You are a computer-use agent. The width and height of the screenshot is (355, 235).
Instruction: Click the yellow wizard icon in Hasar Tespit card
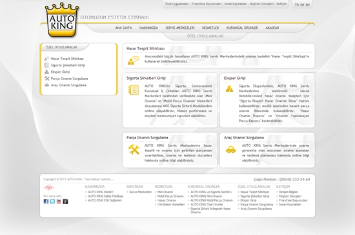click(134, 61)
